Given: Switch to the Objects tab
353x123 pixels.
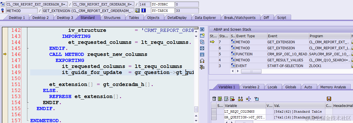Looking at the screenshot, I should coord(153,17).
